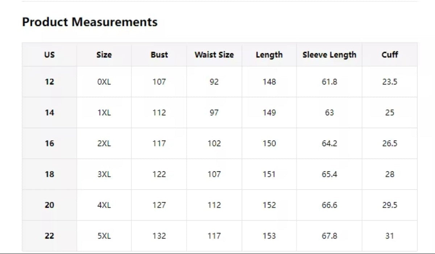
Task: Select the Size column header
Action: click(x=104, y=55)
